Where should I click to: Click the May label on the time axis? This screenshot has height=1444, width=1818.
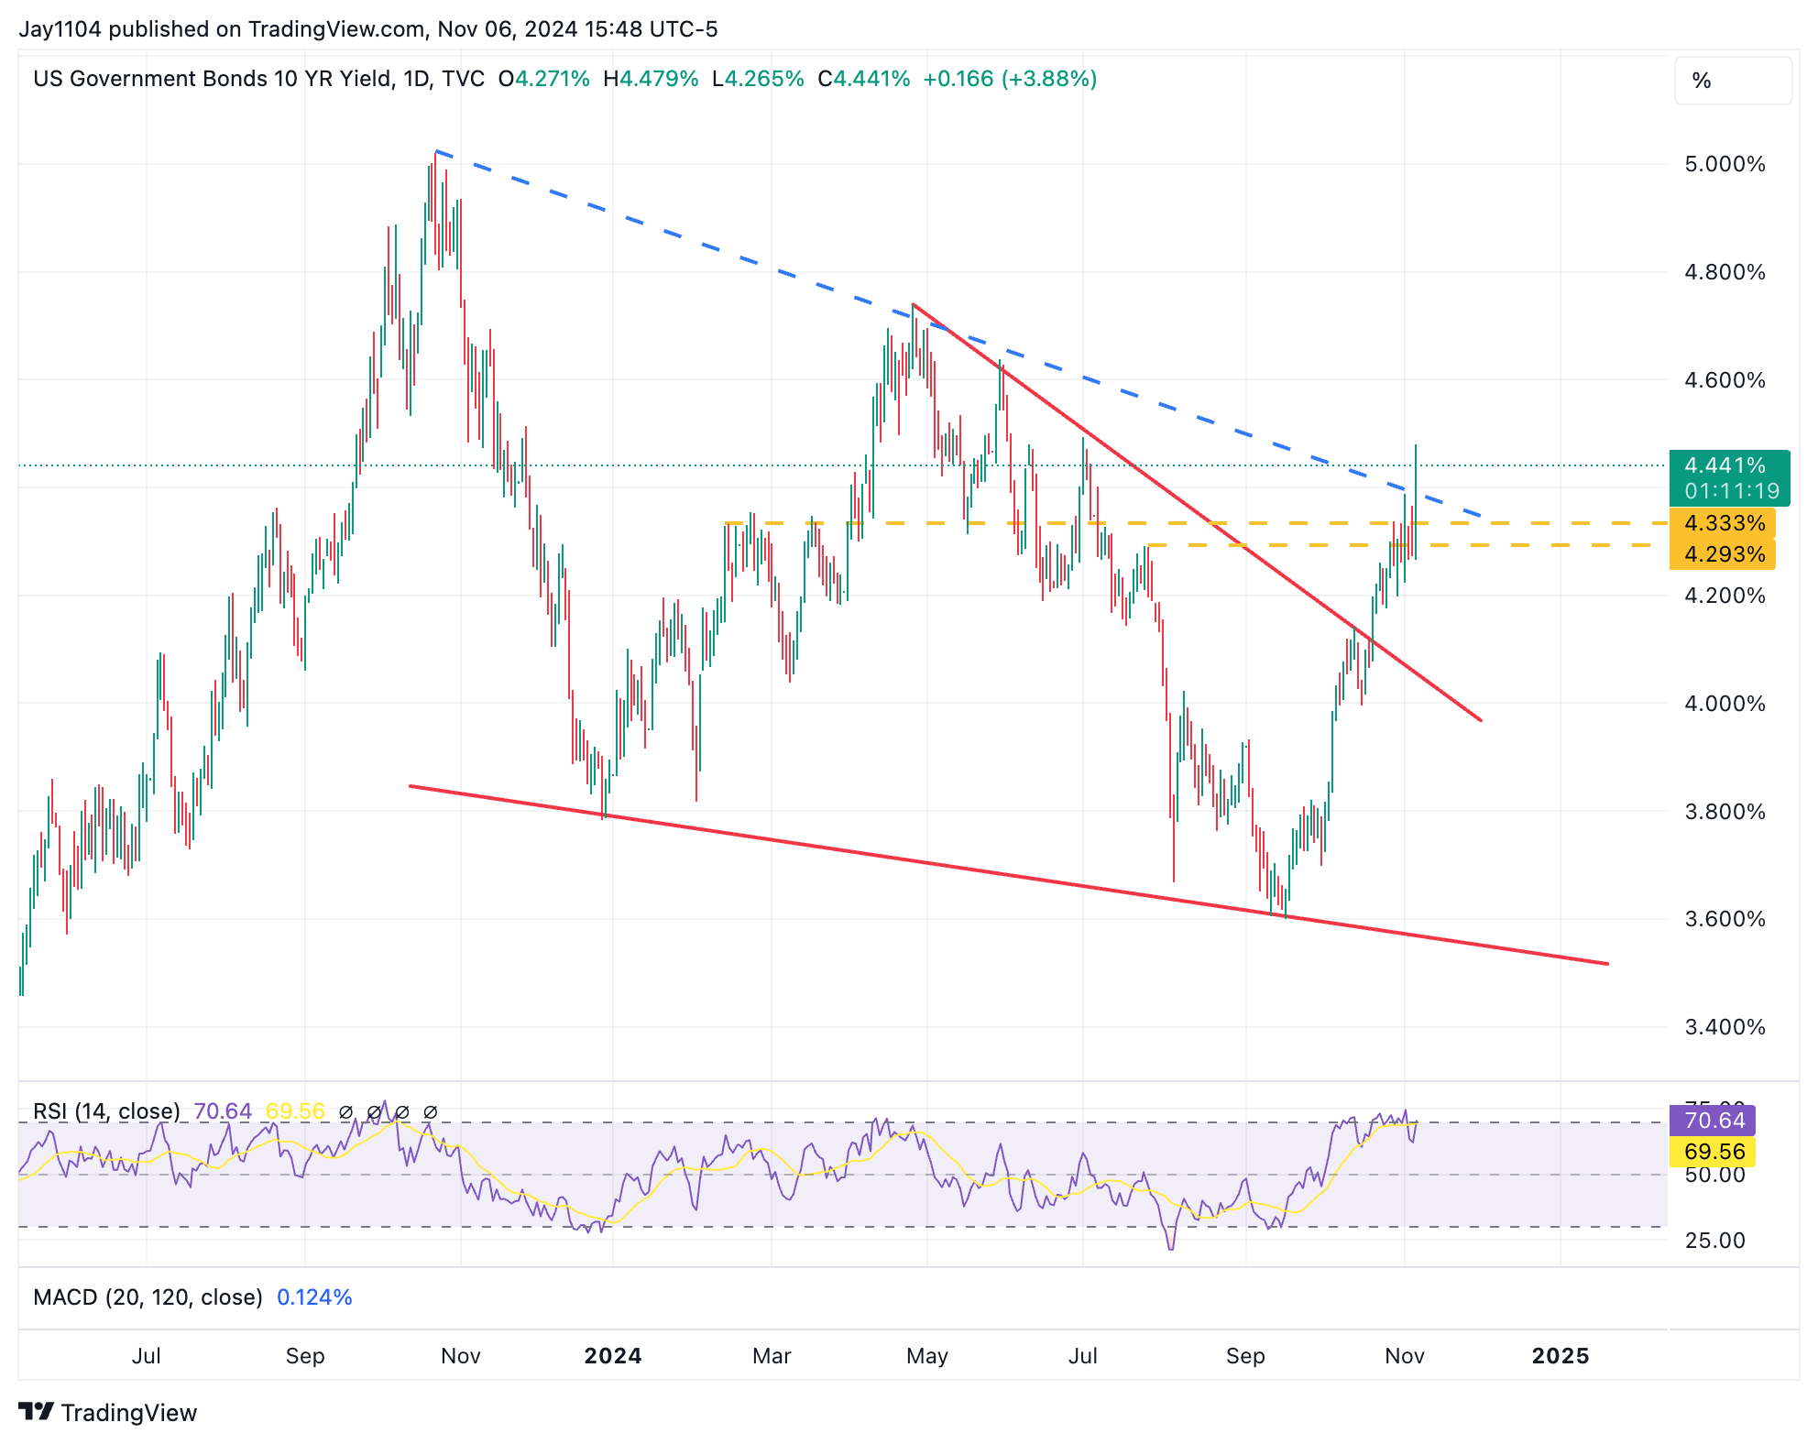(x=927, y=1356)
